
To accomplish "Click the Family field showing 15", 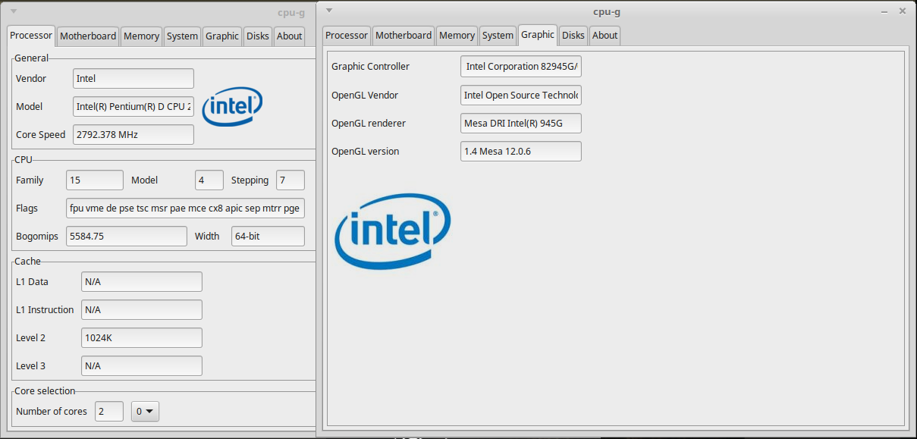I will pos(95,180).
